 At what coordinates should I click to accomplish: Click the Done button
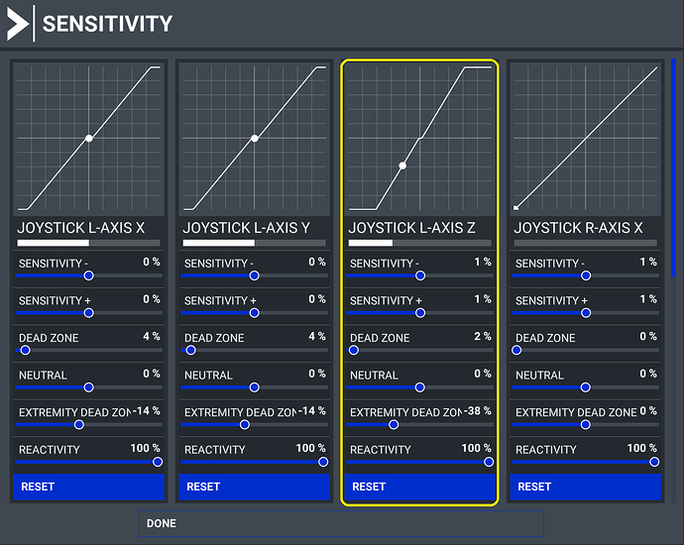341,523
